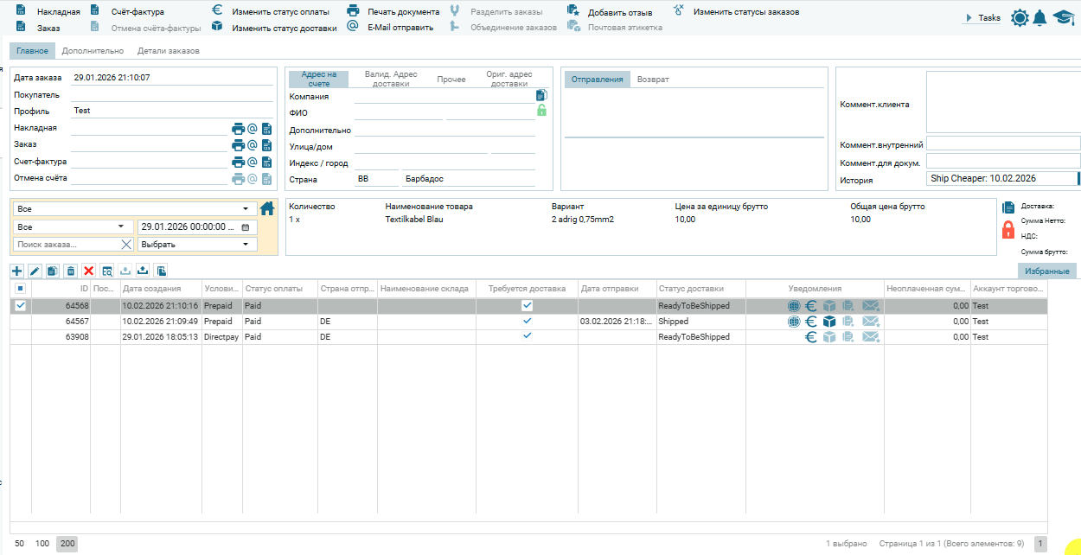Click into the Поиск заказа search field

65,245
